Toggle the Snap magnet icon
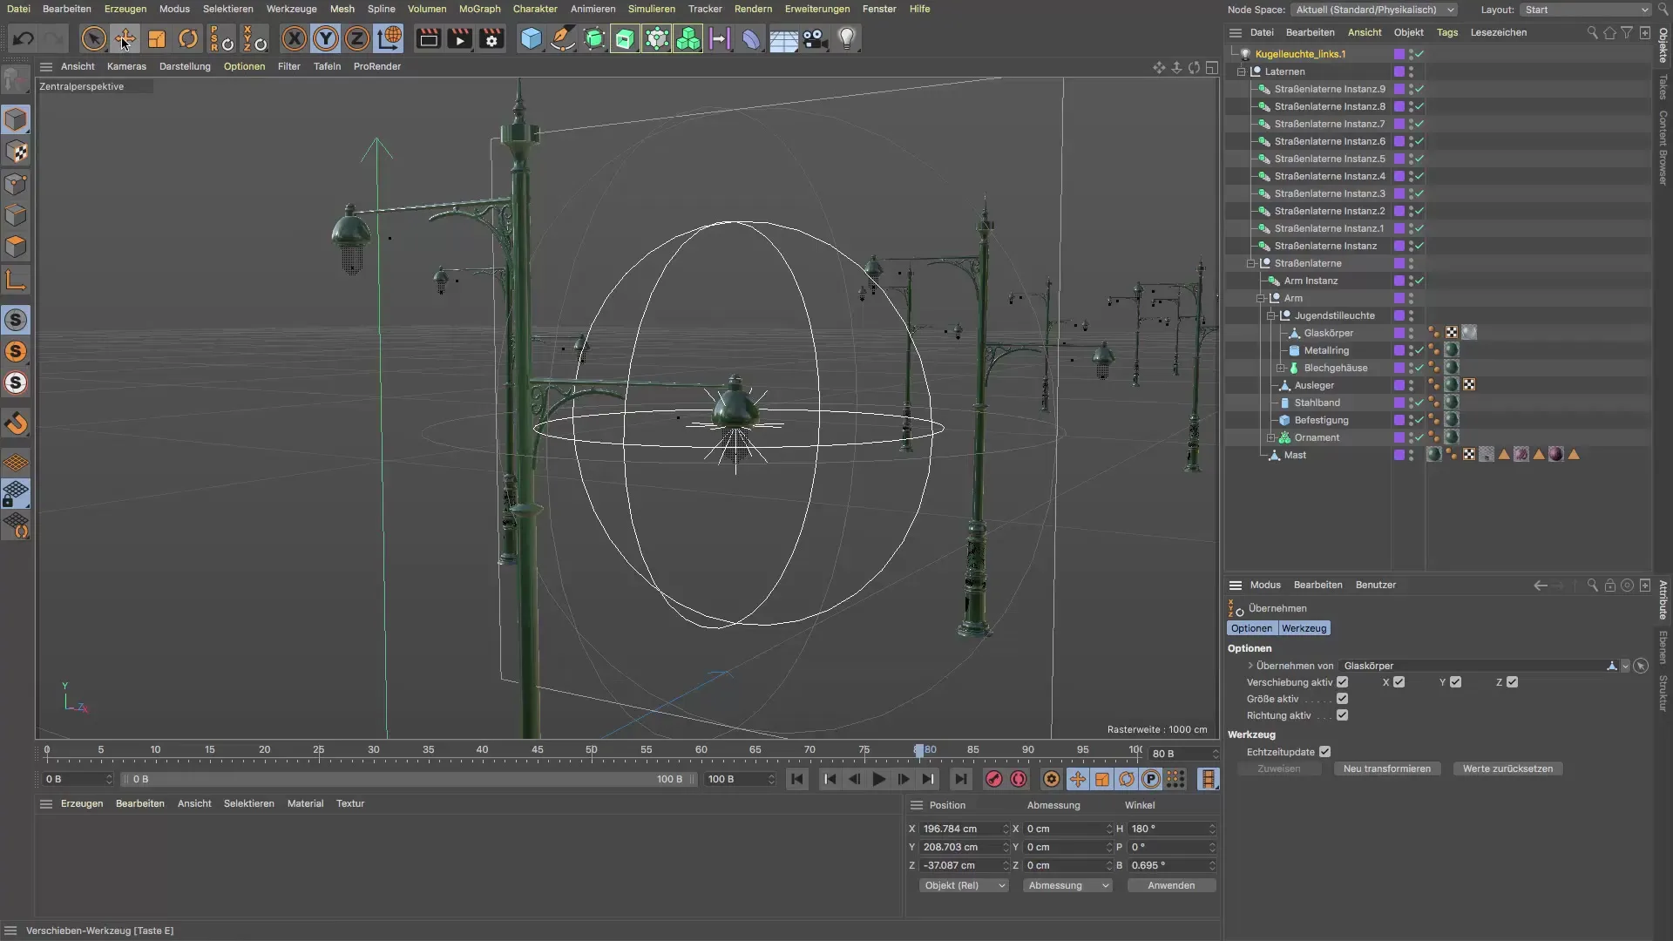 point(16,424)
